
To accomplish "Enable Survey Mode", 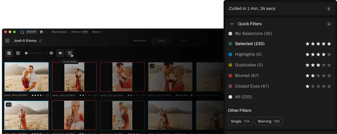I will coord(70,53).
